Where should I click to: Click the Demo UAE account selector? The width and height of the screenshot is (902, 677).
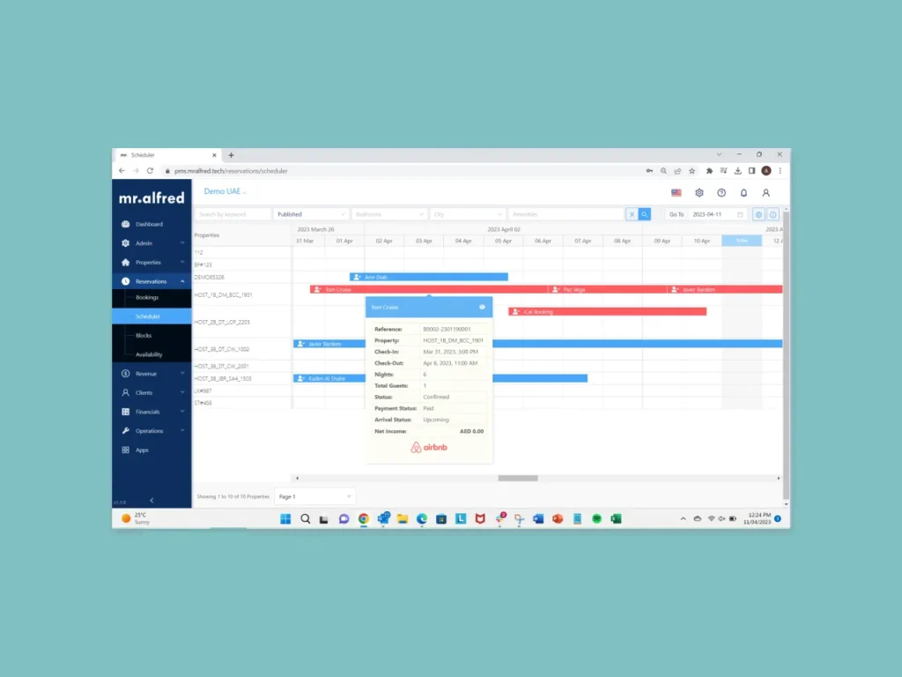click(225, 191)
